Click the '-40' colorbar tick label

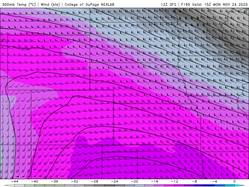(x=35, y=181)
